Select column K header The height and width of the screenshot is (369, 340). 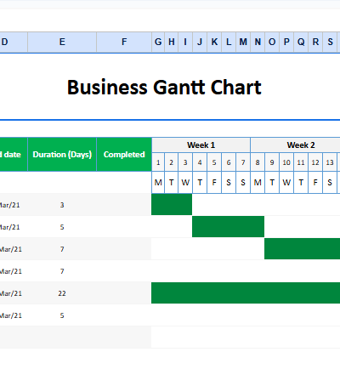tap(214, 43)
